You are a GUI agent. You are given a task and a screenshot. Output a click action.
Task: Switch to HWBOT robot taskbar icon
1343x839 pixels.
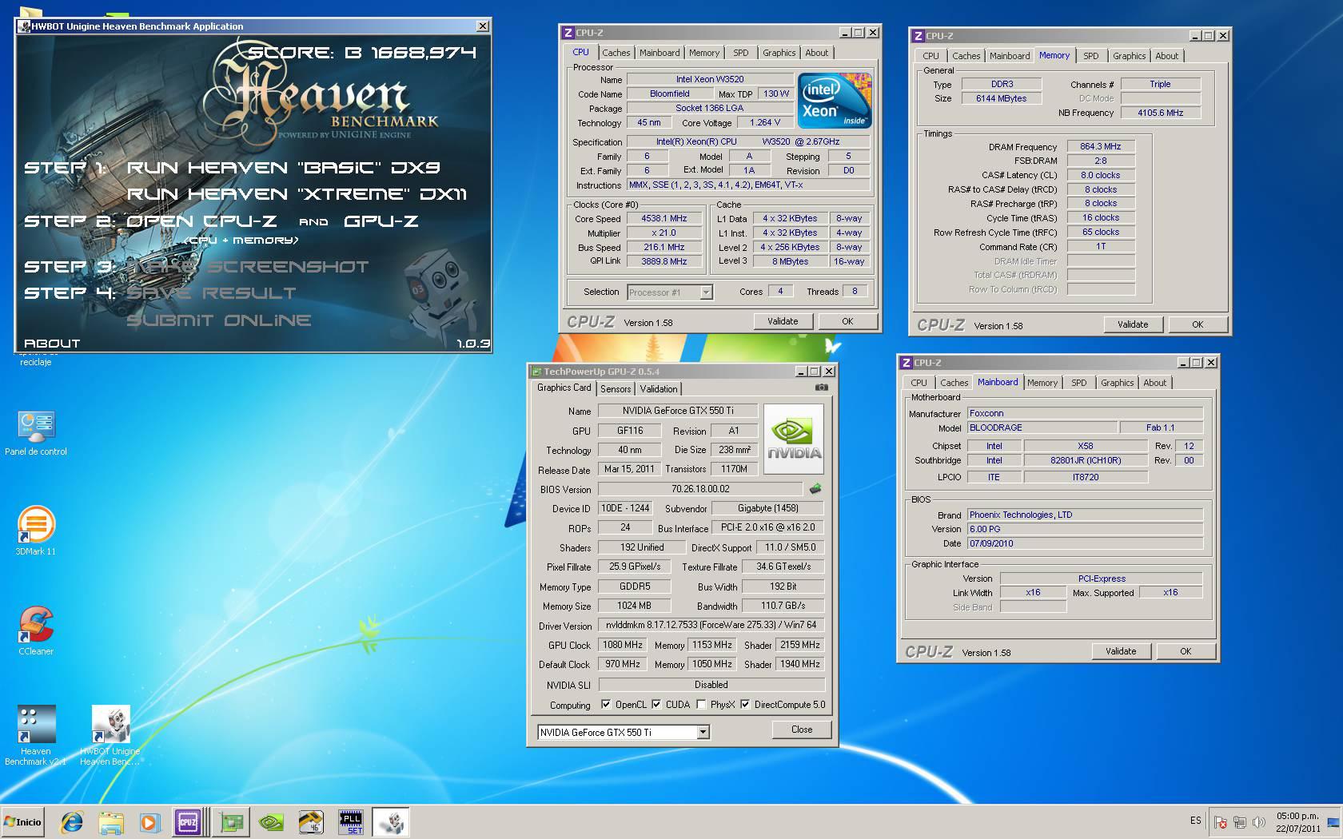(391, 821)
